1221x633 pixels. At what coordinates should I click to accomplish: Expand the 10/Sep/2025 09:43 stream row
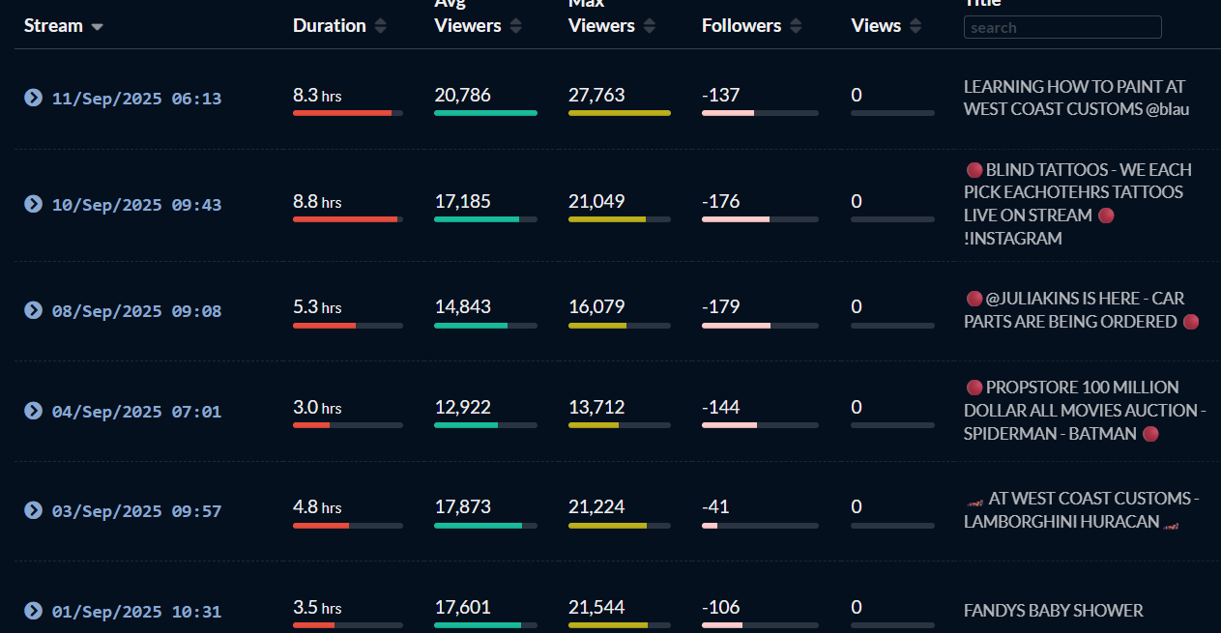(x=34, y=204)
